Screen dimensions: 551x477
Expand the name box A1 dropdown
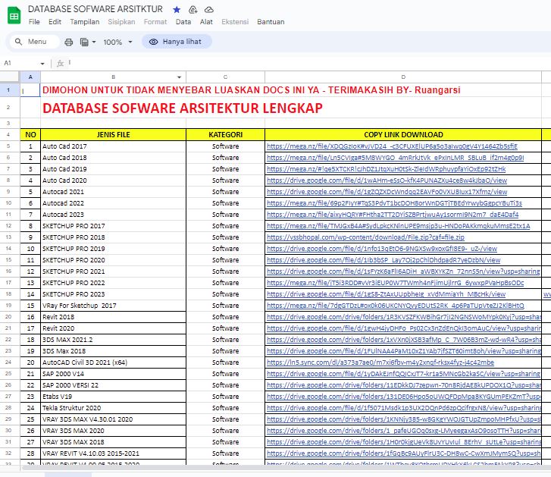coord(42,64)
